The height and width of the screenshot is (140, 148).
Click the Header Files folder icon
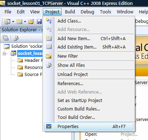pos(20,61)
